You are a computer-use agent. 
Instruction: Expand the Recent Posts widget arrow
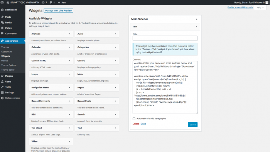pyautogui.click(x=116, y=101)
